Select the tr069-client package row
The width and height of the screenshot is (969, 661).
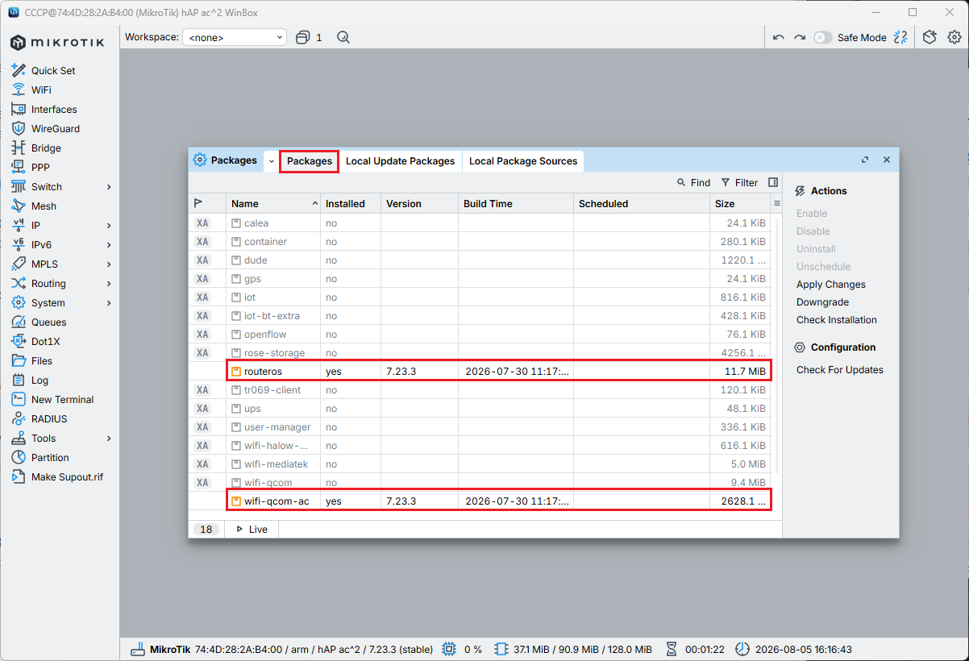480,390
